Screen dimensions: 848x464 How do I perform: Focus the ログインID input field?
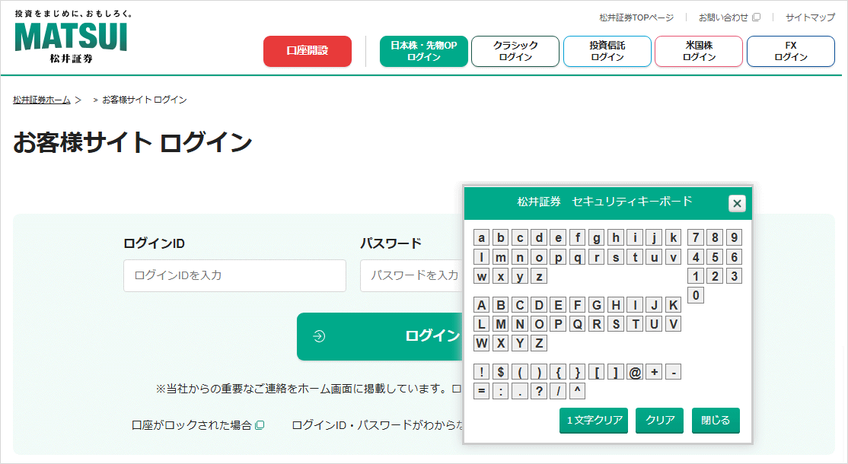coord(234,275)
